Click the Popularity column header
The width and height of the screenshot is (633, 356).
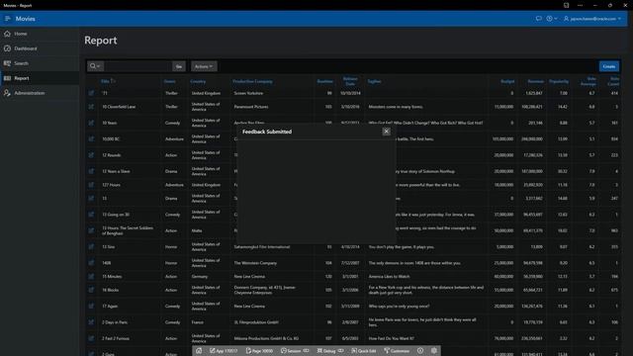(559, 81)
